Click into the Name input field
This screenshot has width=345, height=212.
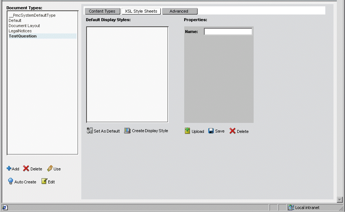[228, 32]
